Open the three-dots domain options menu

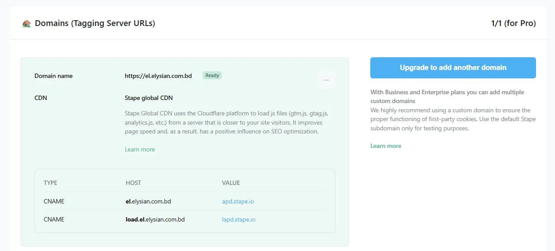[326, 80]
